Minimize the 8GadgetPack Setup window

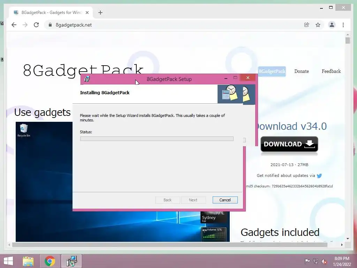226,78
